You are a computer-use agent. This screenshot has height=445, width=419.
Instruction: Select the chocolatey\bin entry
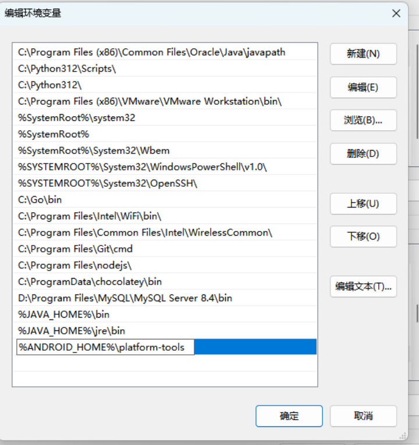click(x=165, y=282)
